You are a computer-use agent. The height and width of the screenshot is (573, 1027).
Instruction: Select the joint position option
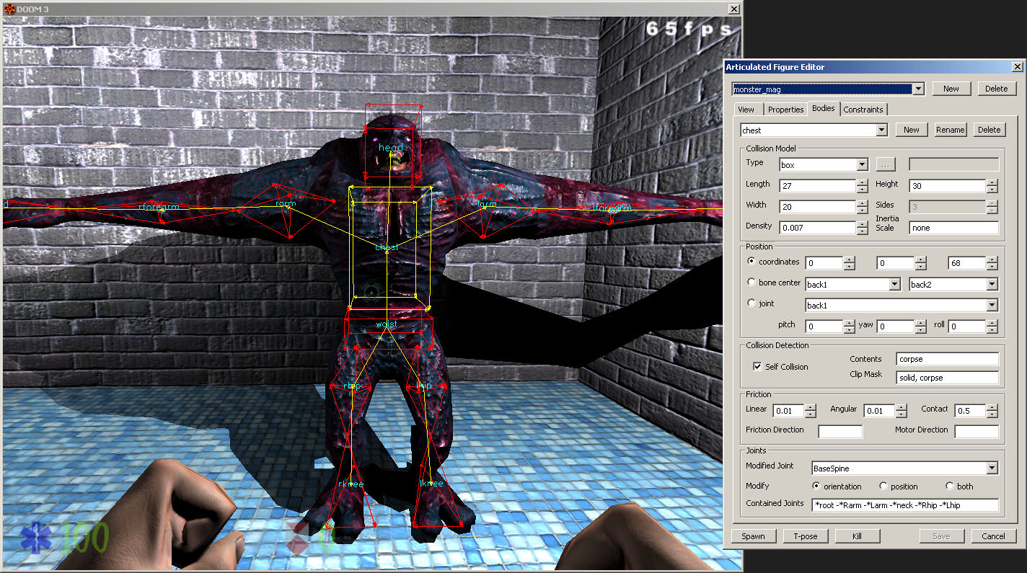coord(751,303)
